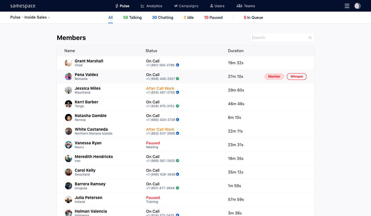
Task: Click inbound call icon for Jessica Miles
Action: [178, 93]
